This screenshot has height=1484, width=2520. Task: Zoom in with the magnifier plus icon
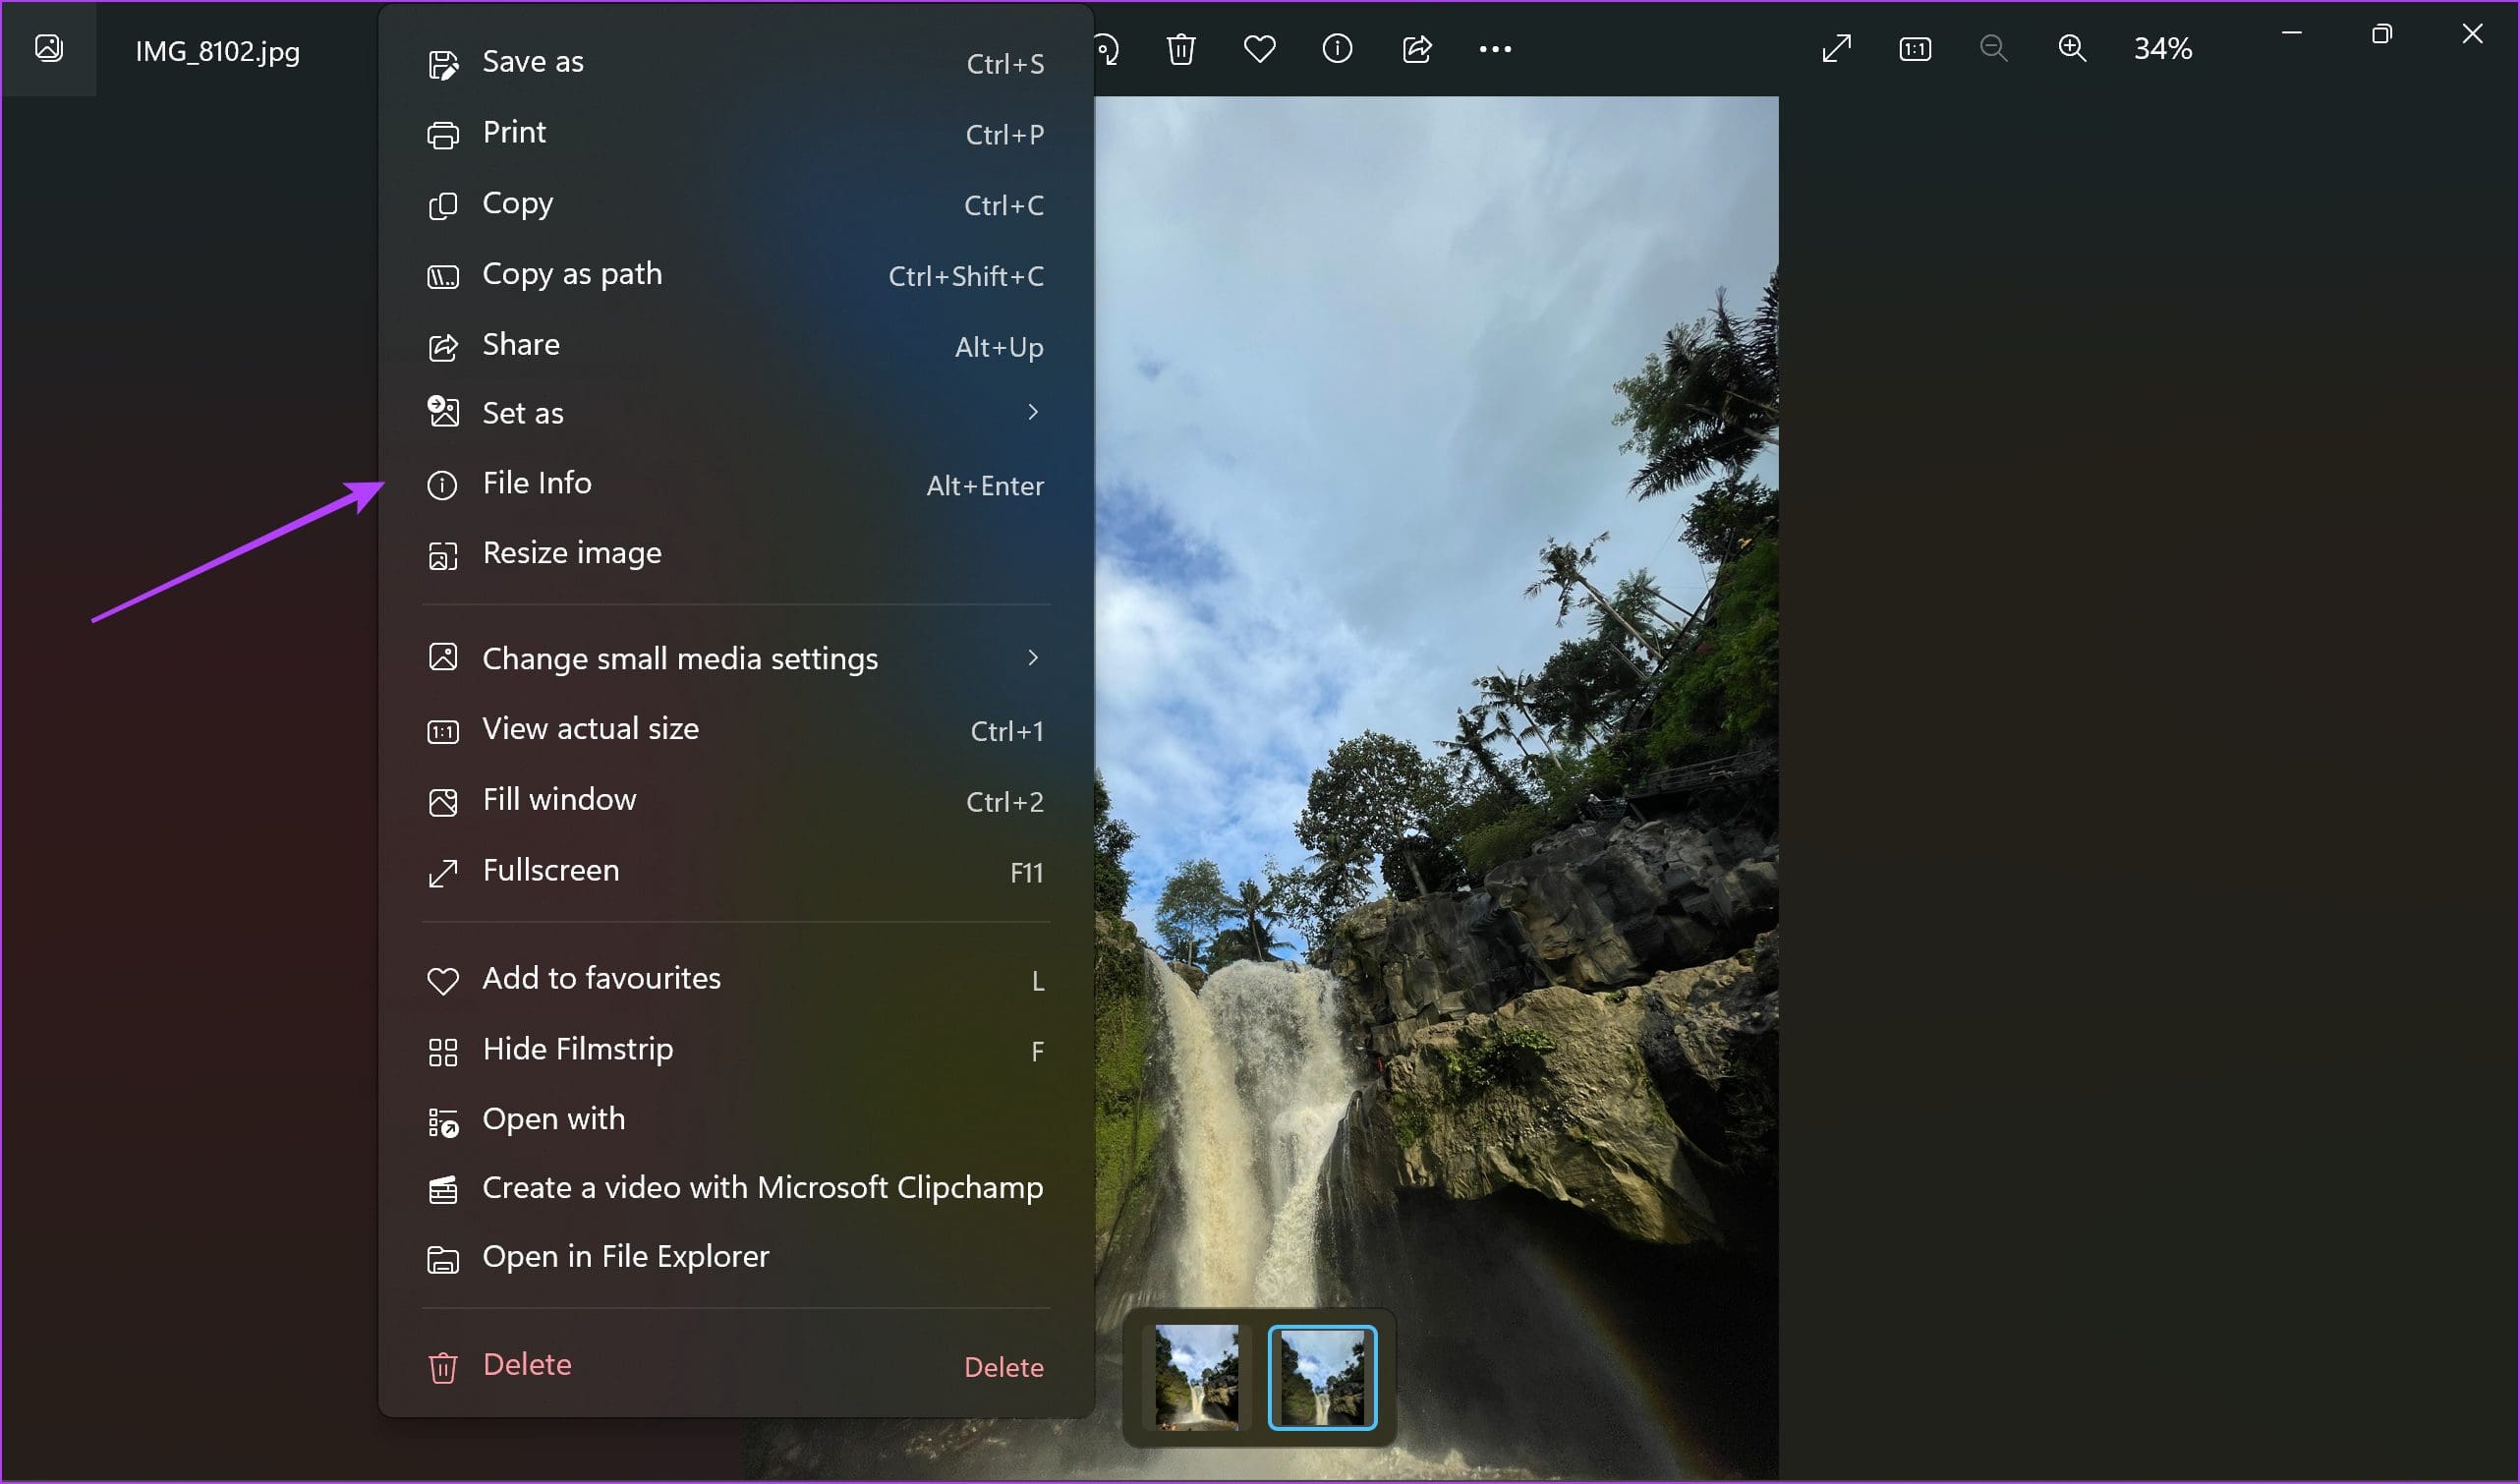2072,49
